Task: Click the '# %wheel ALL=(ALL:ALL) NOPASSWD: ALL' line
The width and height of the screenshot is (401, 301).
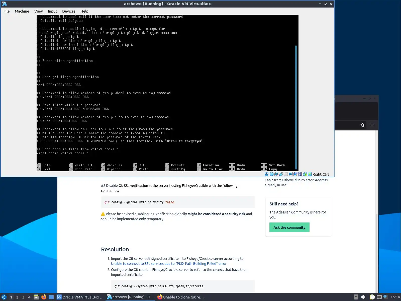Action: click(73, 109)
